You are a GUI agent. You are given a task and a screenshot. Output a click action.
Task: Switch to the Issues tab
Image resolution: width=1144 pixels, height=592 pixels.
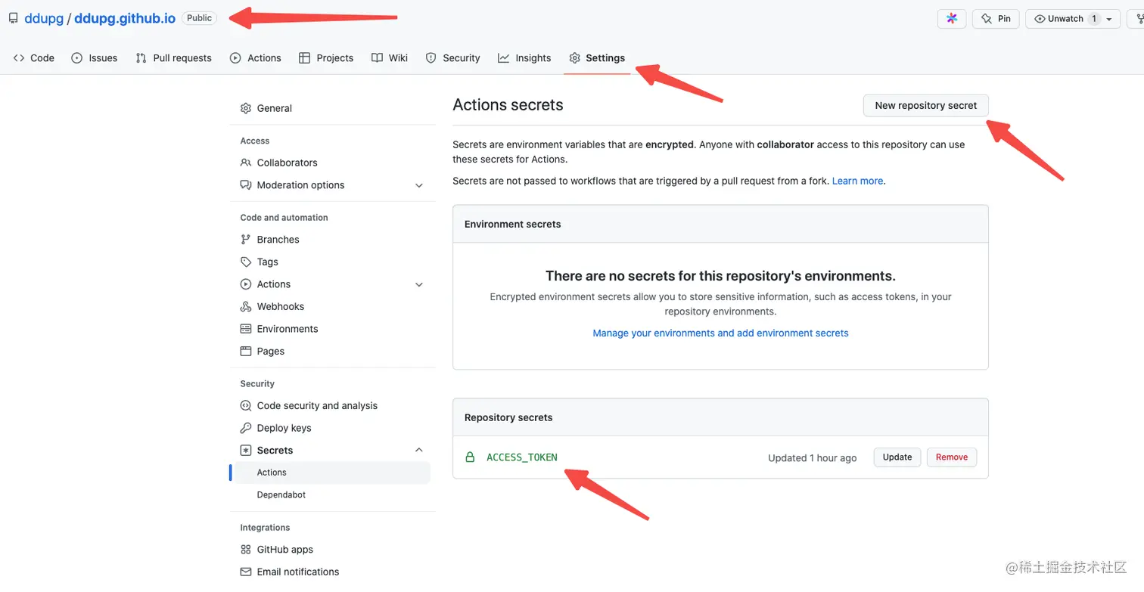click(95, 58)
